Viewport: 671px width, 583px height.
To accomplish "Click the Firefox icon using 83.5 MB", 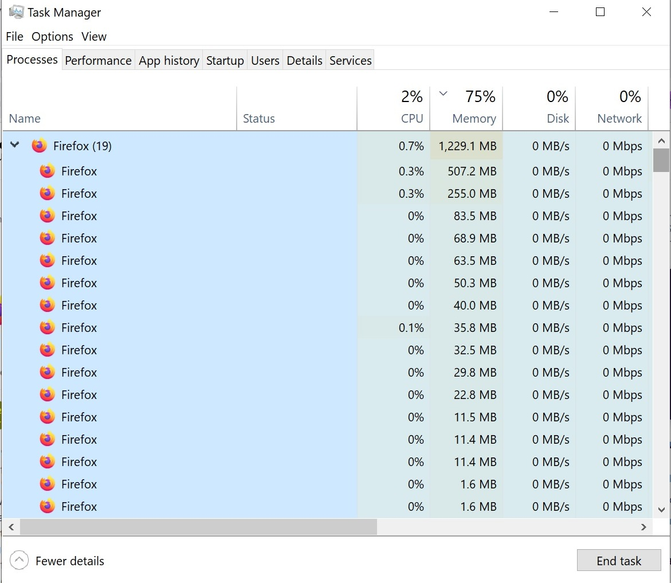I will coord(48,216).
